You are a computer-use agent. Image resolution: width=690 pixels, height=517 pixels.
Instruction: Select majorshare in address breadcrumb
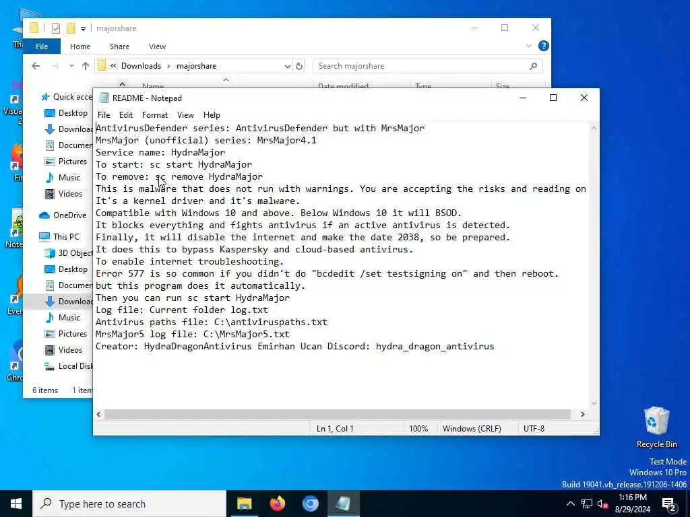[x=196, y=66]
